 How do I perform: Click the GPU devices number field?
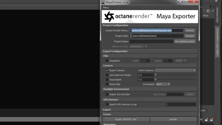point(181,105)
